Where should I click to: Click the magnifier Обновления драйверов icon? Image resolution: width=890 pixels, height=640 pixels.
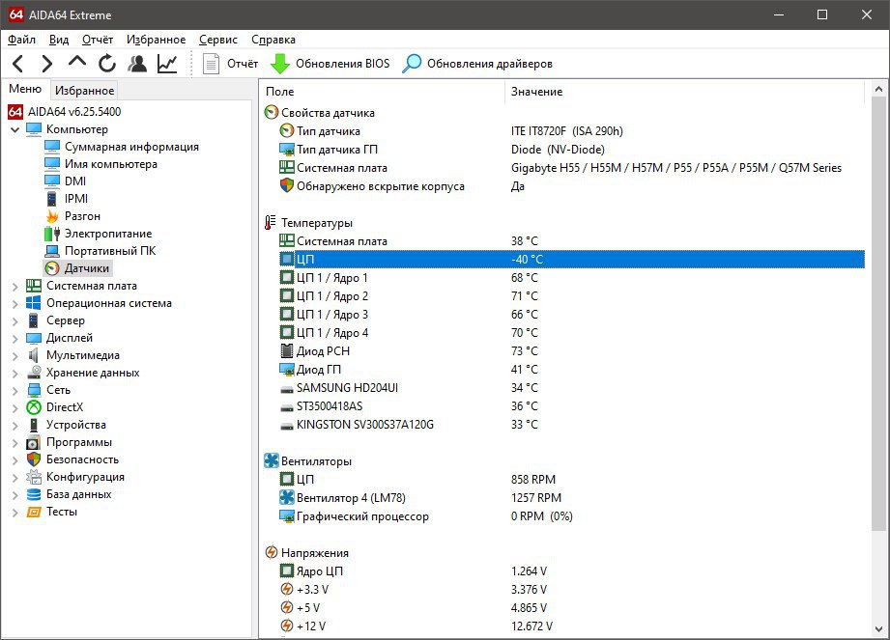(x=412, y=64)
